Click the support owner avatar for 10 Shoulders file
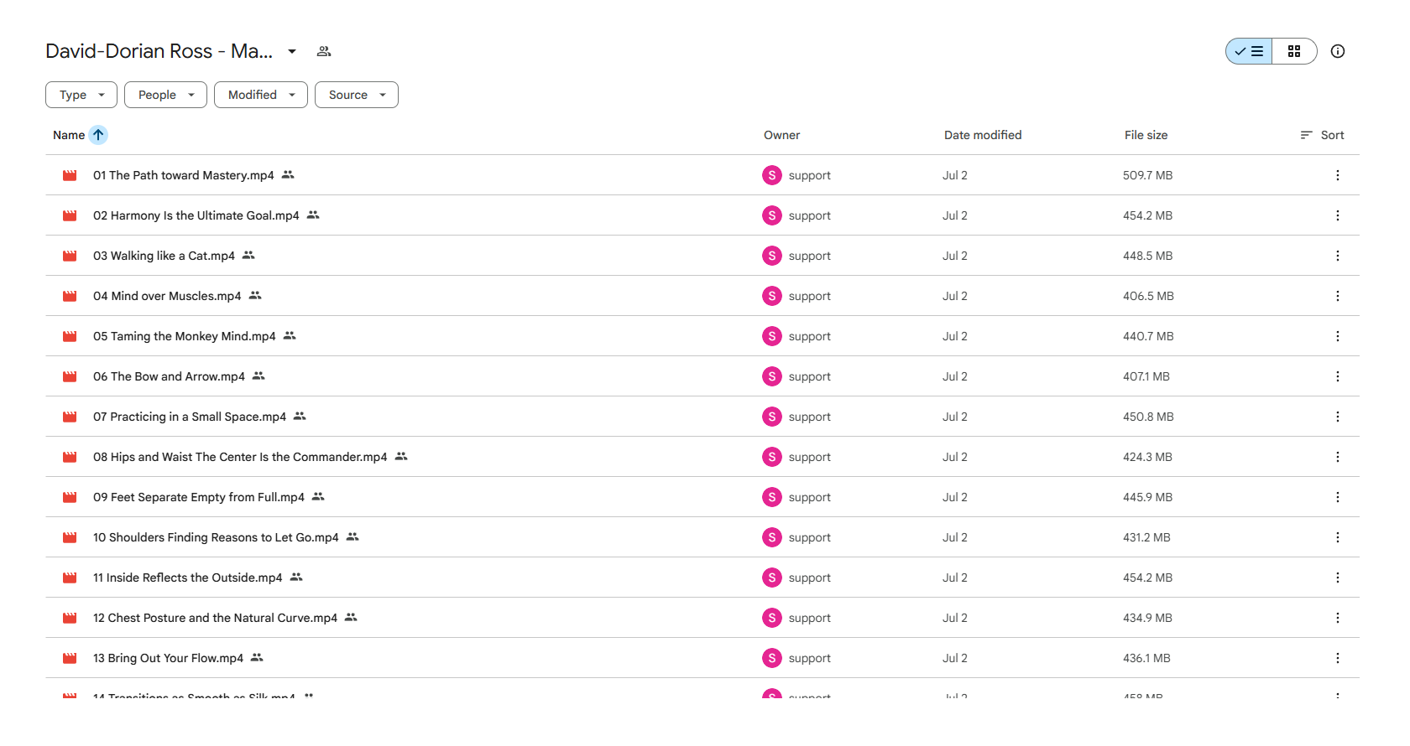The height and width of the screenshot is (746, 1410). (772, 537)
